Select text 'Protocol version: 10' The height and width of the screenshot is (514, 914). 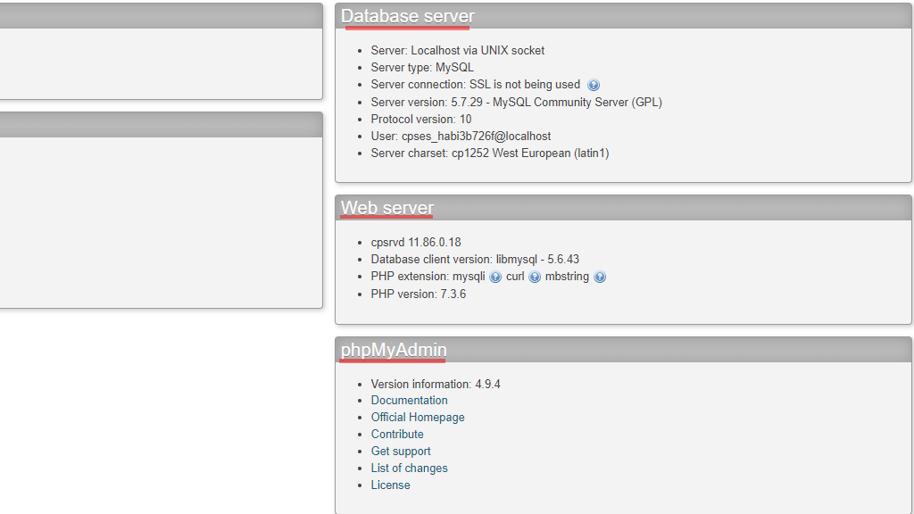tap(421, 119)
